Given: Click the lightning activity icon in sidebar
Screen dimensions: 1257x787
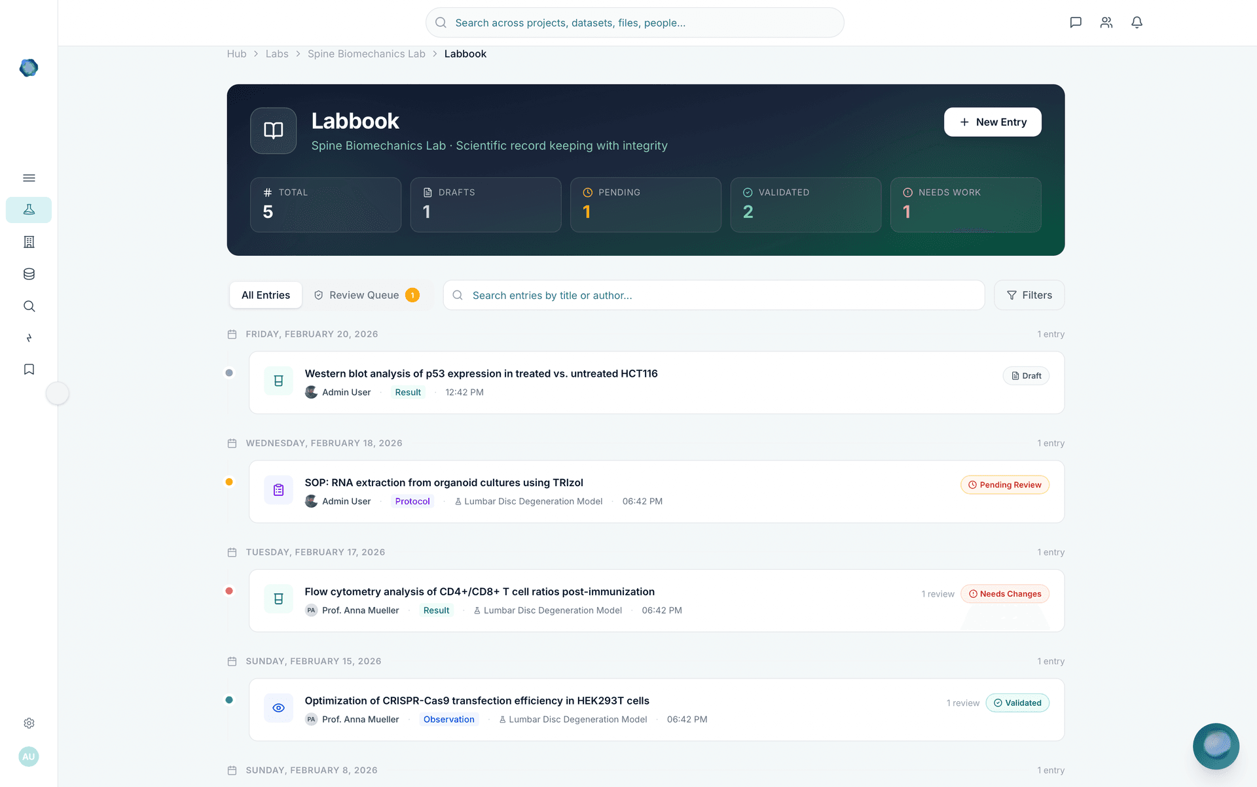Looking at the screenshot, I should click(x=29, y=338).
